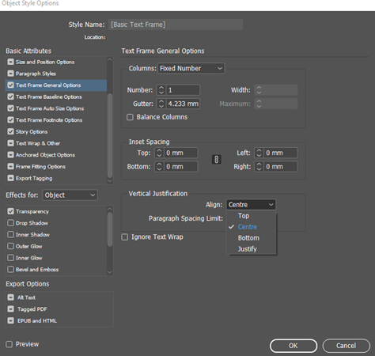Screen dimensions: 375x356
Task: Click the Top inset spacing stepper
Action: (159, 153)
